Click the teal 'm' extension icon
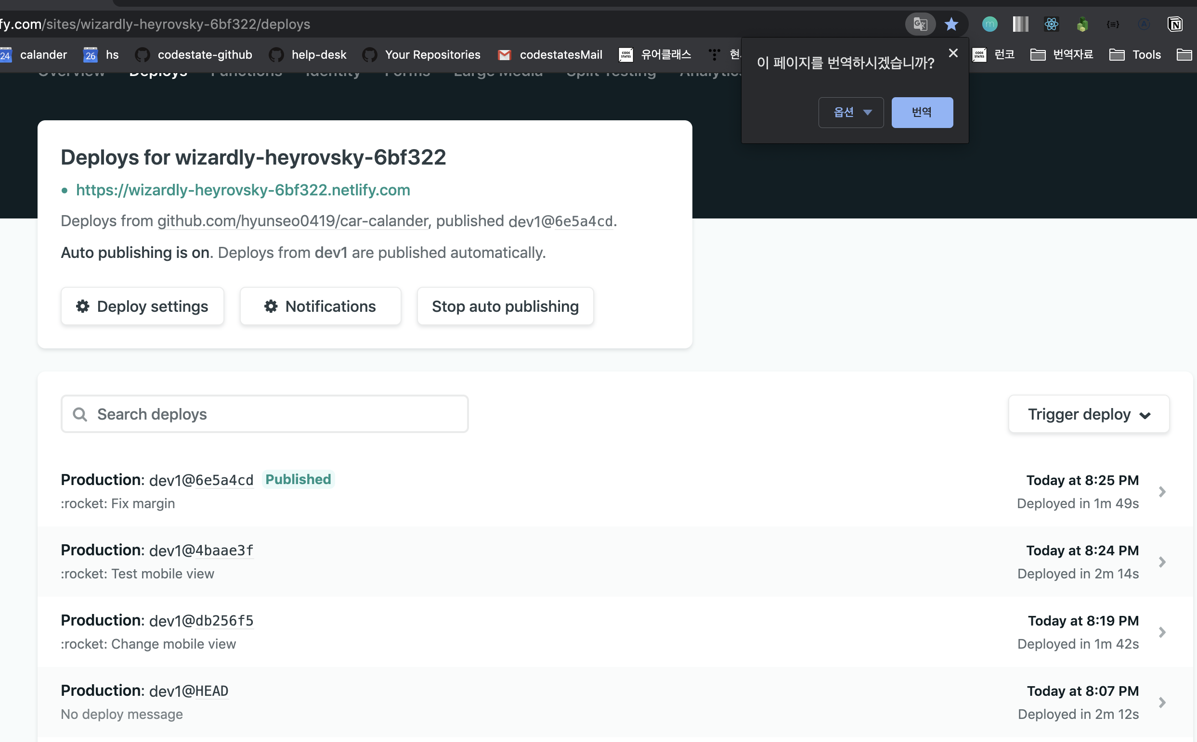Image resolution: width=1197 pixels, height=742 pixels. coord(989,24)
